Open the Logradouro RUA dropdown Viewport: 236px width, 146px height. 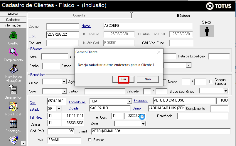tap(129, 101)
